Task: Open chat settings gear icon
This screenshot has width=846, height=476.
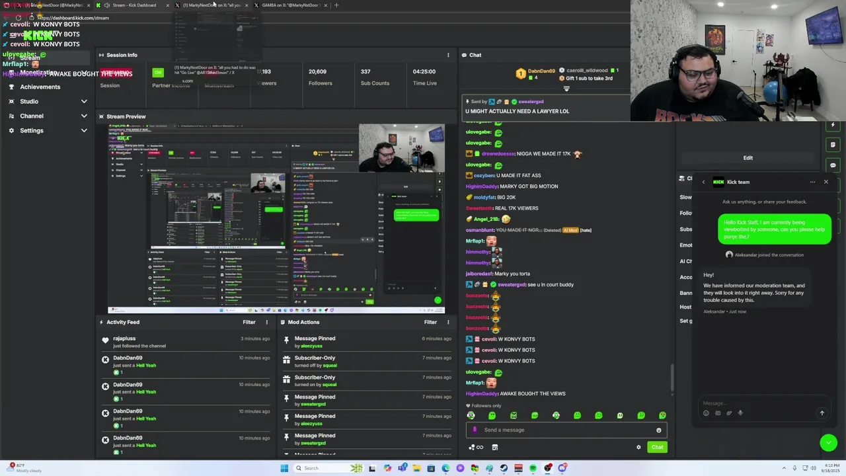Action: pos(638,447)
